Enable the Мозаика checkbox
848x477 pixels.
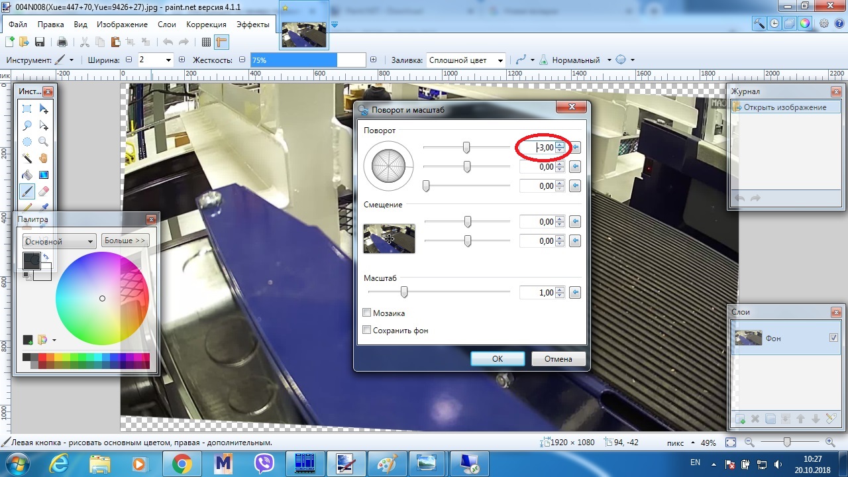point(367,313)
